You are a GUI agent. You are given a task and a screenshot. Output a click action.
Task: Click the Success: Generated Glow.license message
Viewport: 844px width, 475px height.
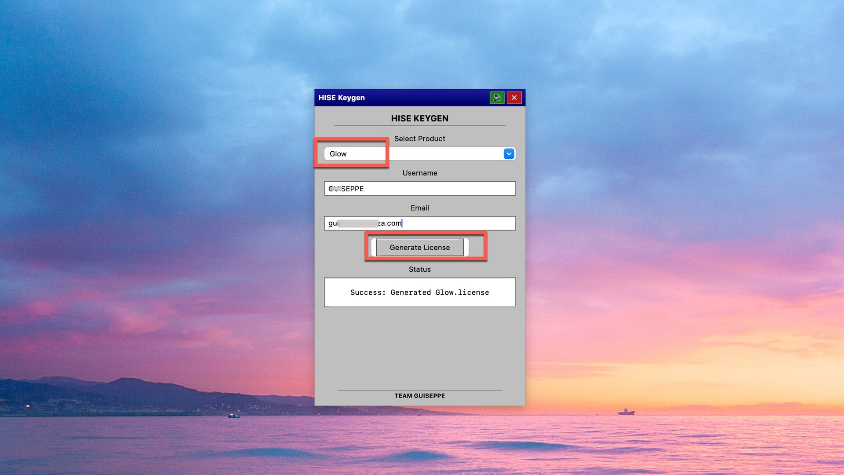coord(419,292)
